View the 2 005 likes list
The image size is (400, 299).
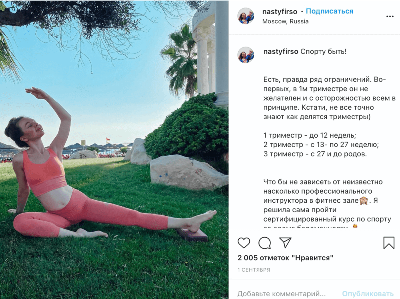click(x=285, y=258)
